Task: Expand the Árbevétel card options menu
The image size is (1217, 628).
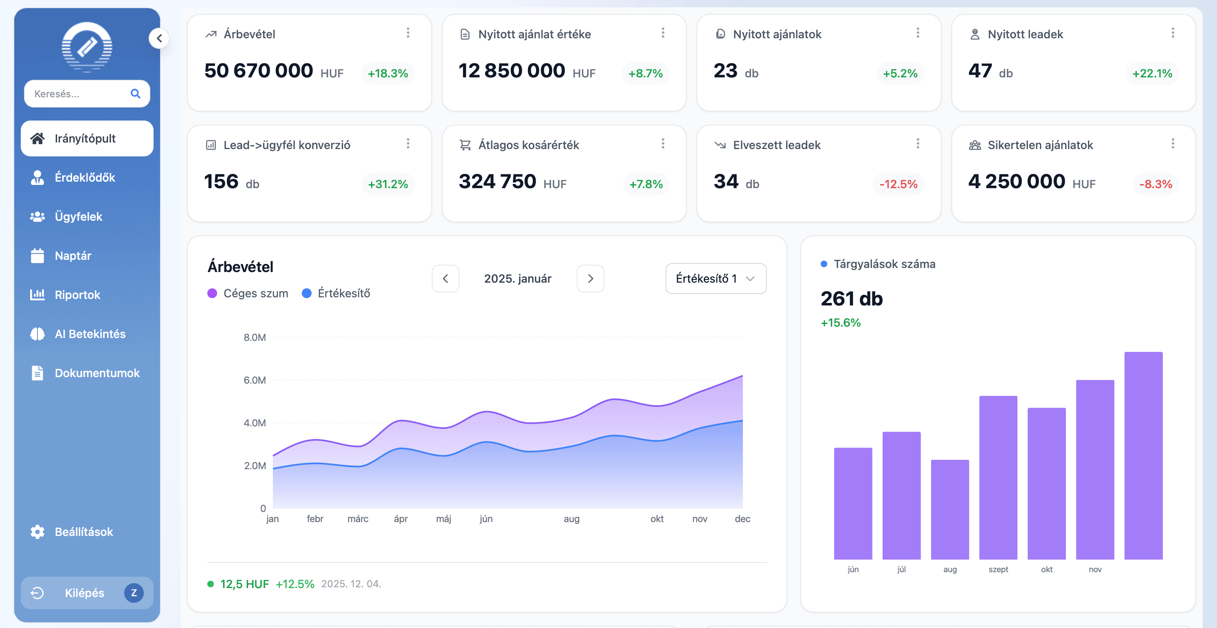Action: coord(408,33)
